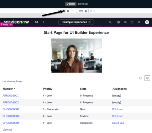Screen dimensions: 152x133
Task: Click the 3 - Moderate priority cell
Action: 51,109
